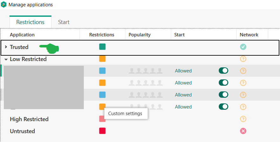Viewport: 280px width, 142px height.
Task: Collapse the Low Restricted group arrow
Action: pyautogui.click(x=6, y=59)
